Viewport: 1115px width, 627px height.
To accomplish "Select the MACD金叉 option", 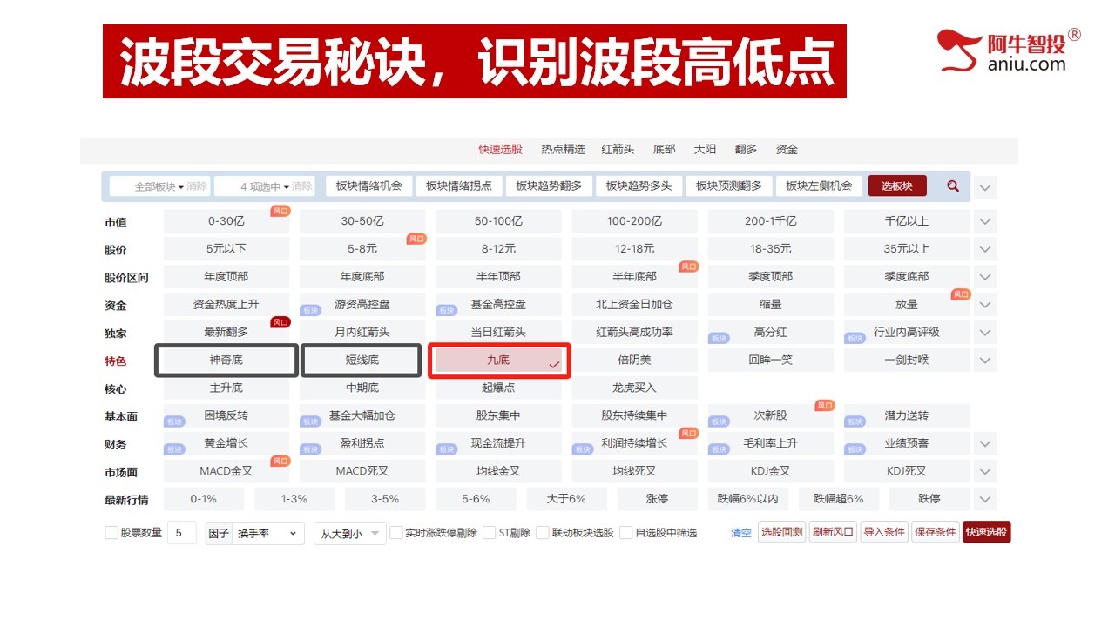I will (x=226, y=471).
